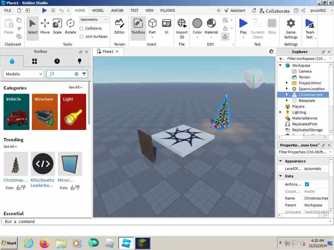Open the poutr902 account menu
This screenshot has height=250, width=334.
point(318,10)
